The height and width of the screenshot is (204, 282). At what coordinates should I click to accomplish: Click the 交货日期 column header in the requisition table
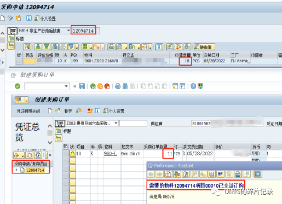(216, 55)
